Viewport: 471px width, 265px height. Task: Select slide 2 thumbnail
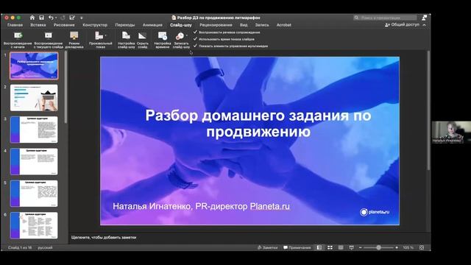34,98
